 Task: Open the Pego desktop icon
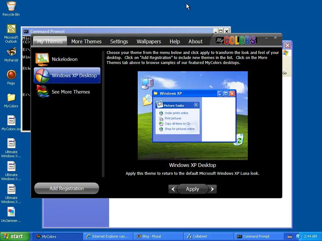coord(11,75)
